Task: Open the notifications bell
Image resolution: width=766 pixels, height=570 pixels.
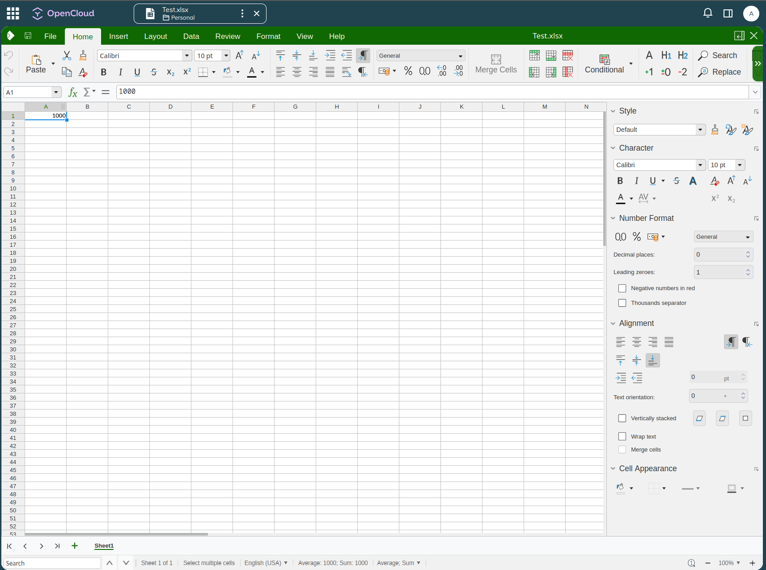Action: pos(707,13)
